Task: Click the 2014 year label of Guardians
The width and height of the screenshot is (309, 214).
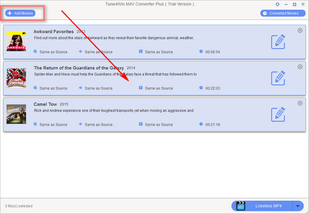Action: 131,68
